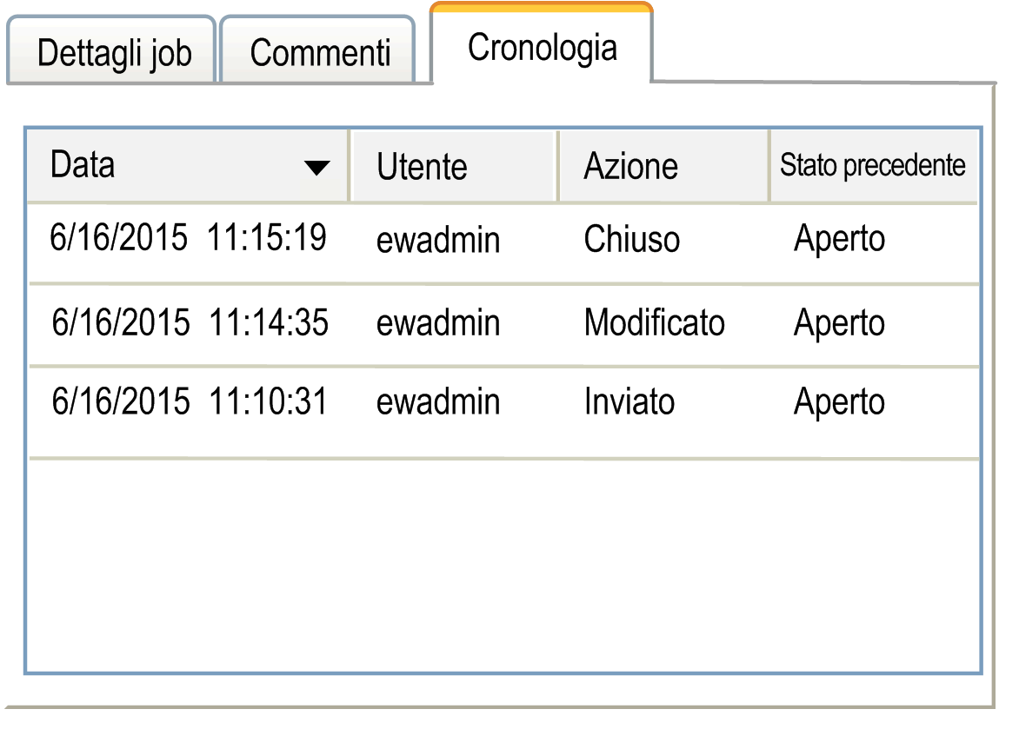Click ewadmin in the Inviato row

(437, 402)
